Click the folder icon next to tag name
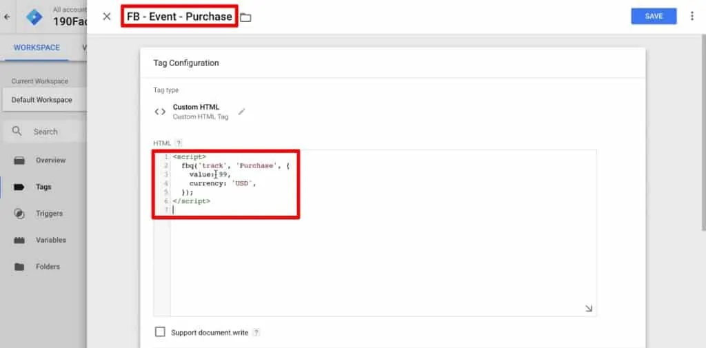The height and width of the screenshot is (348, 706). tap(245, 17)
